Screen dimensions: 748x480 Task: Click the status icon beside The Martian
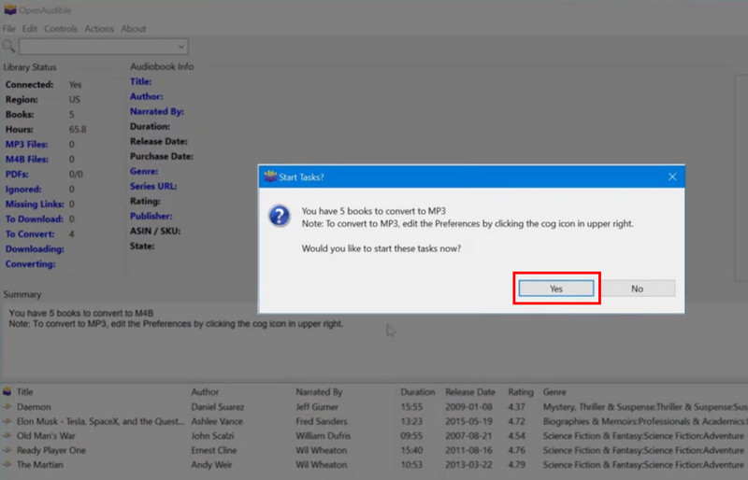click(x=7, y=464)
